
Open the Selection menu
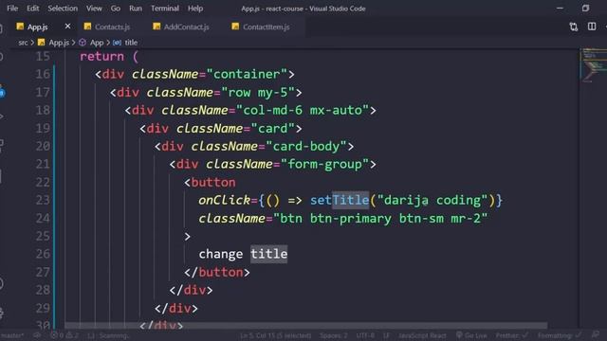tap(63, 9)
